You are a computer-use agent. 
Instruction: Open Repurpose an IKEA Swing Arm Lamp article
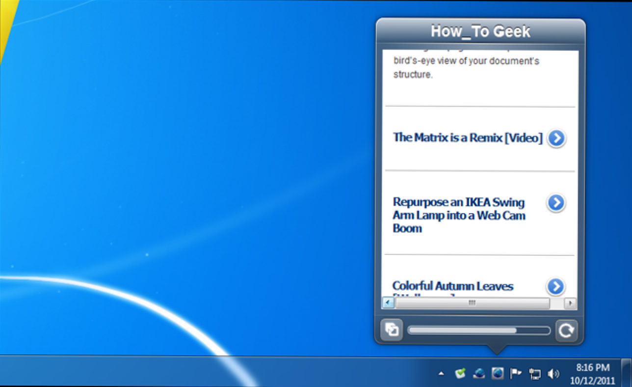(x=459, y=215)
